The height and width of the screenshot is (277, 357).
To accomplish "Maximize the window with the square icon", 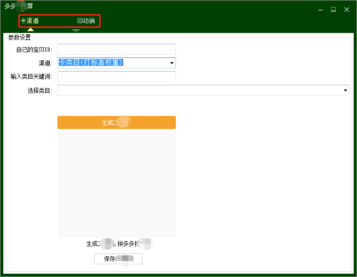I will [333, 9].
